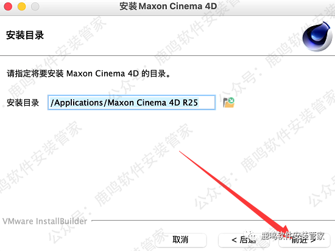Click the Cinema 4D sphere logo
The image size is (335, 251).
(317, 36)
